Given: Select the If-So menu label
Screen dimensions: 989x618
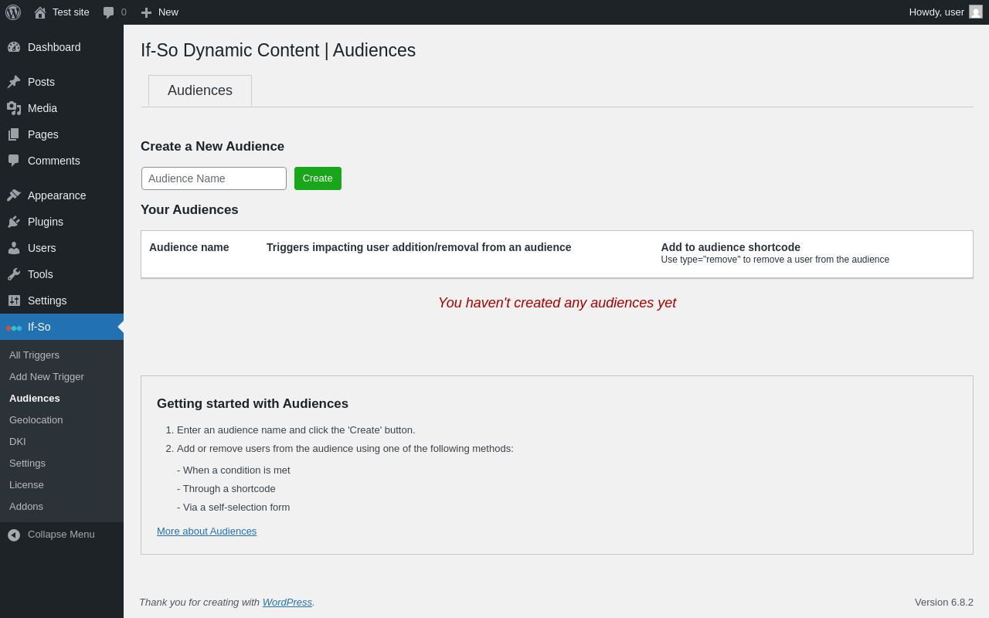Looking at the screenshot, I should 39,327.
